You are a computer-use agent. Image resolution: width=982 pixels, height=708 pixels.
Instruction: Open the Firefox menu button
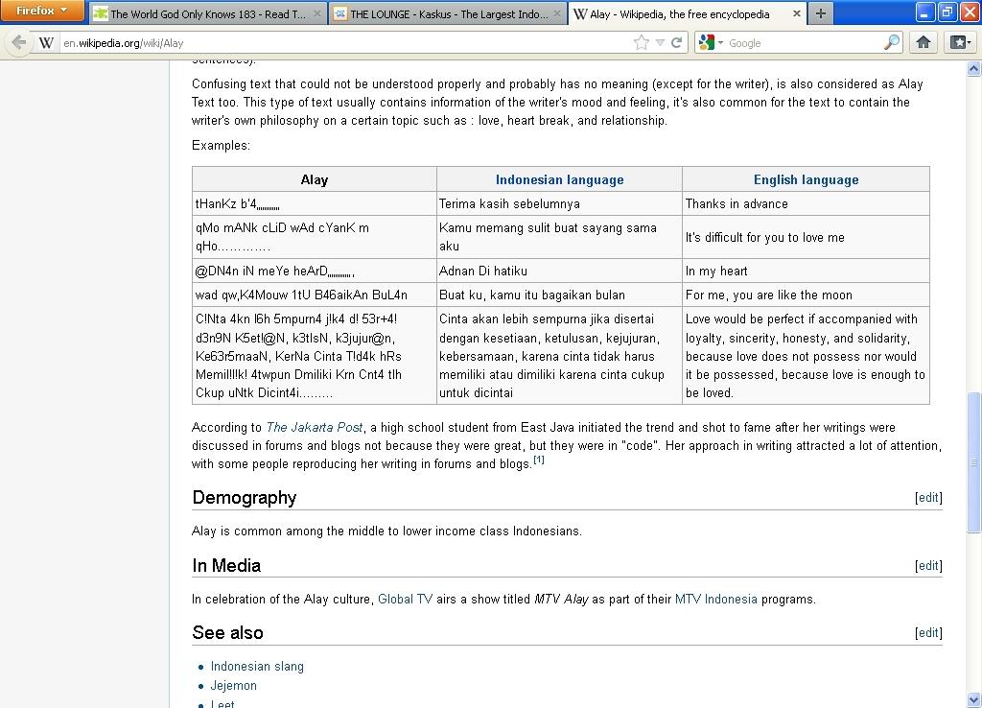click(x=41, y=11)
